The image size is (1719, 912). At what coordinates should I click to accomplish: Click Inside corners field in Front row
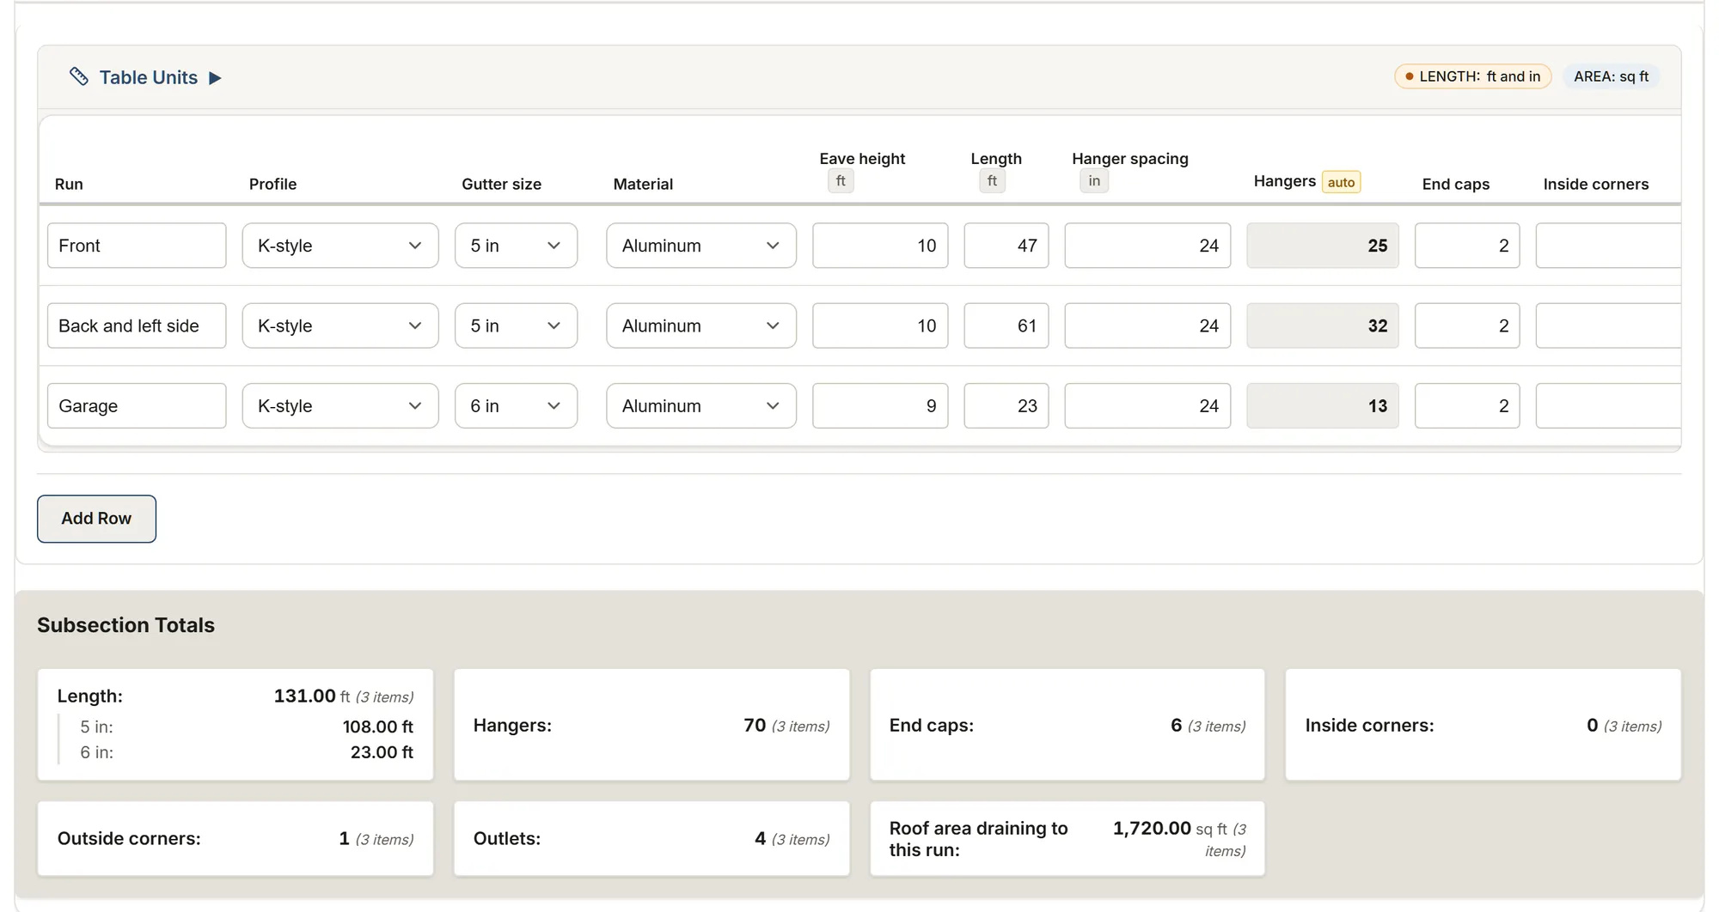click(x=1608, y=246)
